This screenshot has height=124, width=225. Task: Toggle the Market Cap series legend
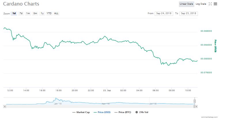tap(81, 112)
